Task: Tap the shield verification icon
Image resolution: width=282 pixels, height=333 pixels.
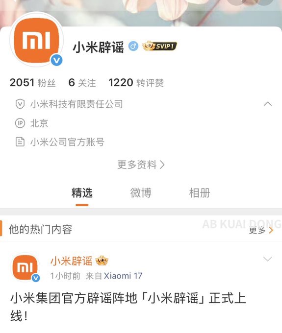Action: [20, 104]
